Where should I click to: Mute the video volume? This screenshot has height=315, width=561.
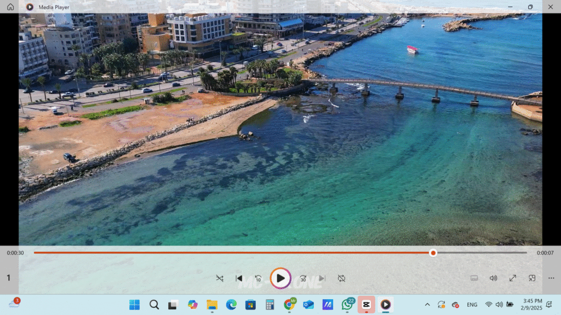[x=493, y=278]
